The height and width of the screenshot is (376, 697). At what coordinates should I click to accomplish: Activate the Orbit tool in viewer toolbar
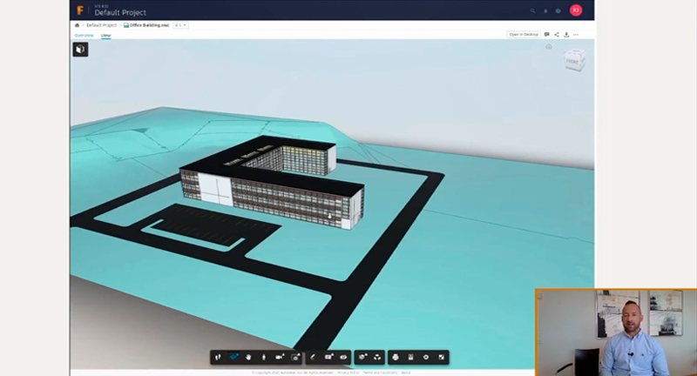click(233, 357)
